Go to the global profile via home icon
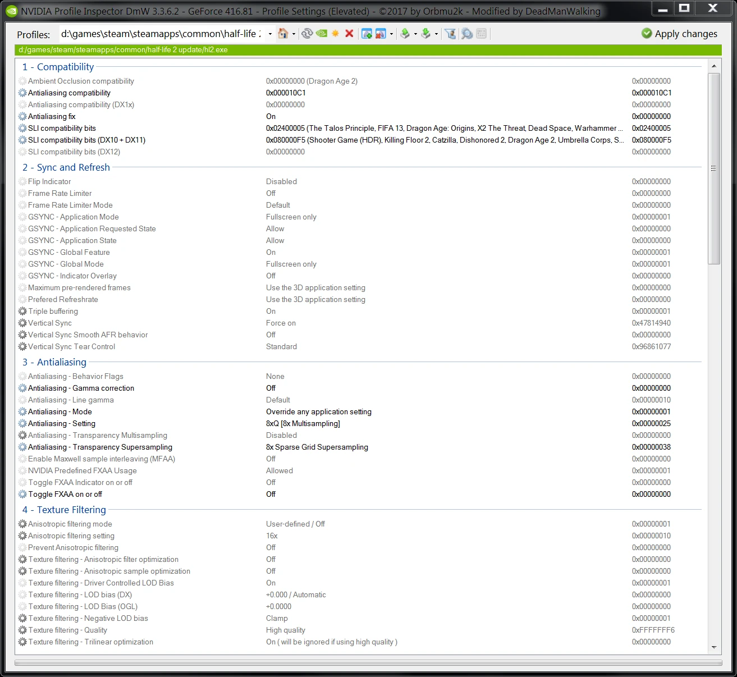 [283, 34]
